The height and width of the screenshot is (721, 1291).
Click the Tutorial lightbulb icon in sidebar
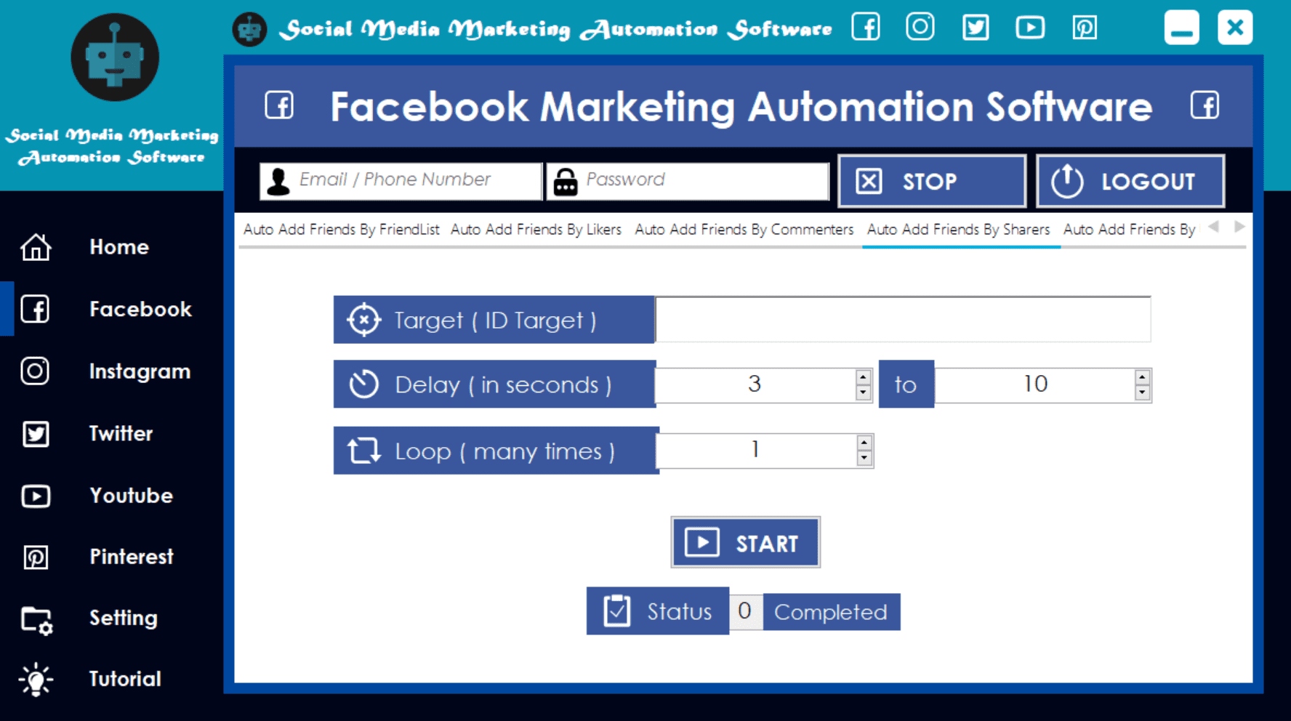click(x=36, y=680)
